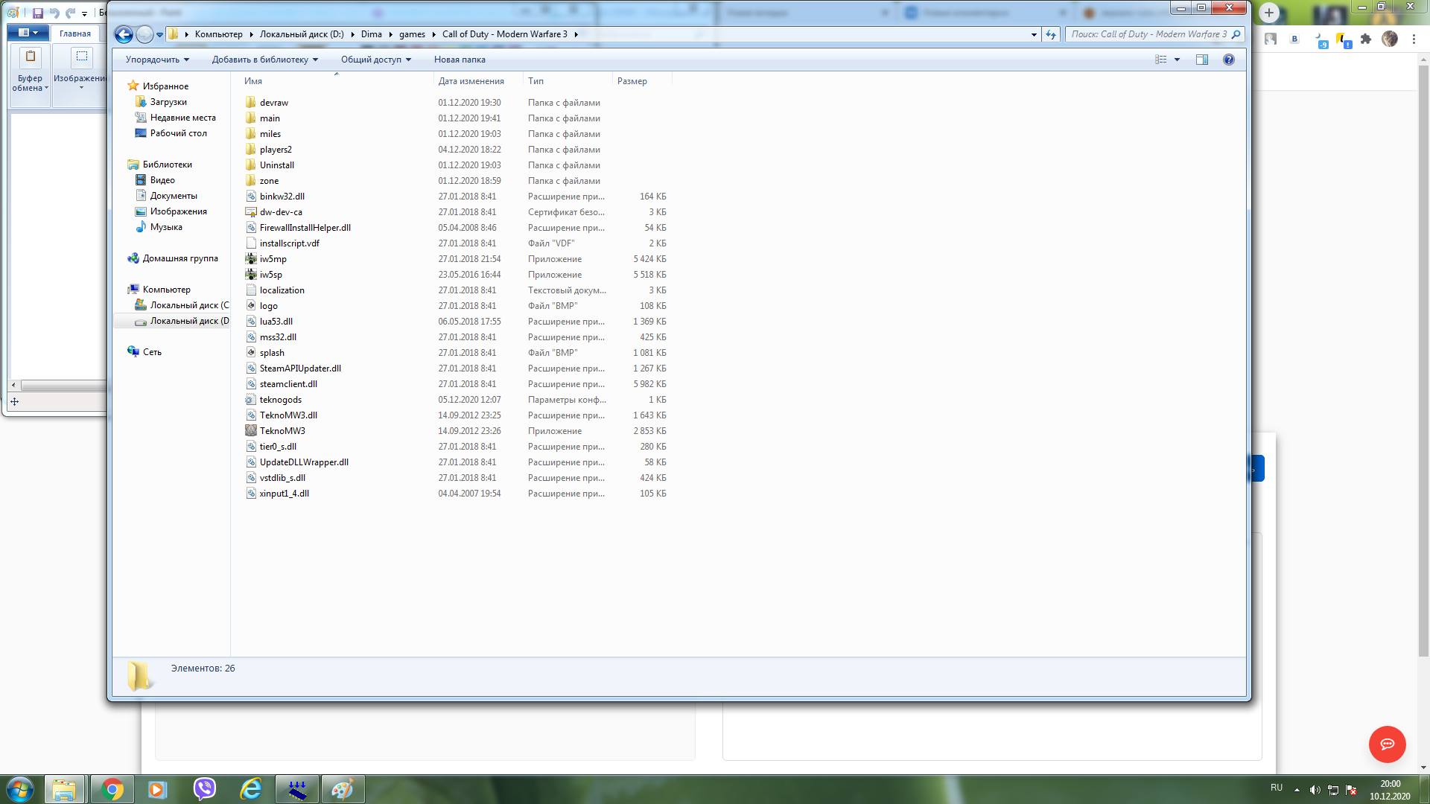Open the Общий доступ menu

[375, 60]
